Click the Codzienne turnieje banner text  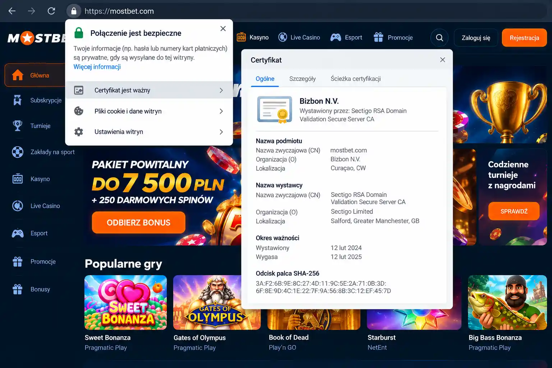pos(512,175)
